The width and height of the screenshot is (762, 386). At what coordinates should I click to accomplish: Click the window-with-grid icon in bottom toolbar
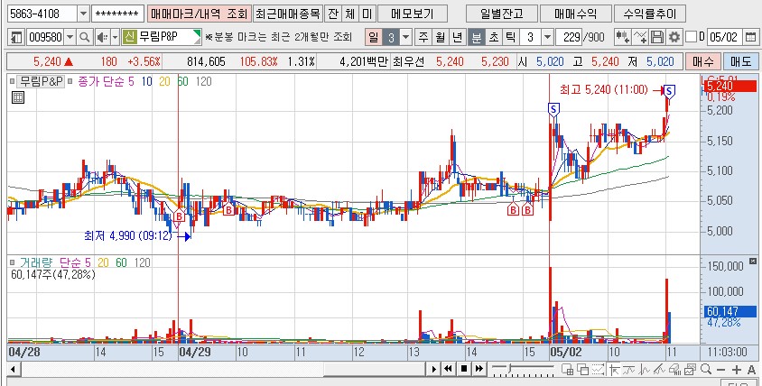point(568,370)
